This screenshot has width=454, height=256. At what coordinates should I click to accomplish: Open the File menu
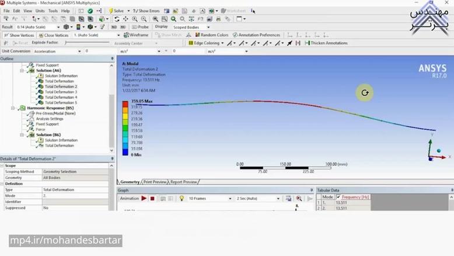point(6,11)
